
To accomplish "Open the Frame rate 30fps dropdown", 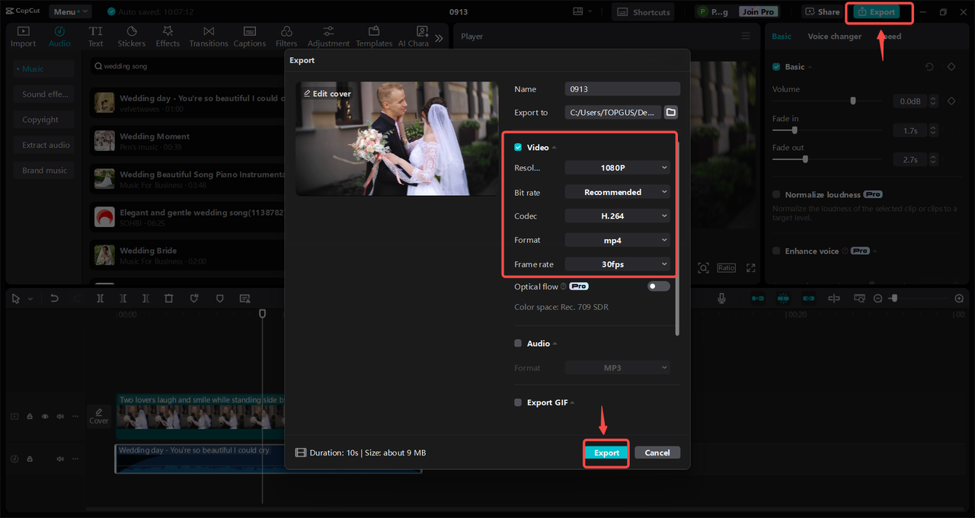I will click(x=618, y=264).
